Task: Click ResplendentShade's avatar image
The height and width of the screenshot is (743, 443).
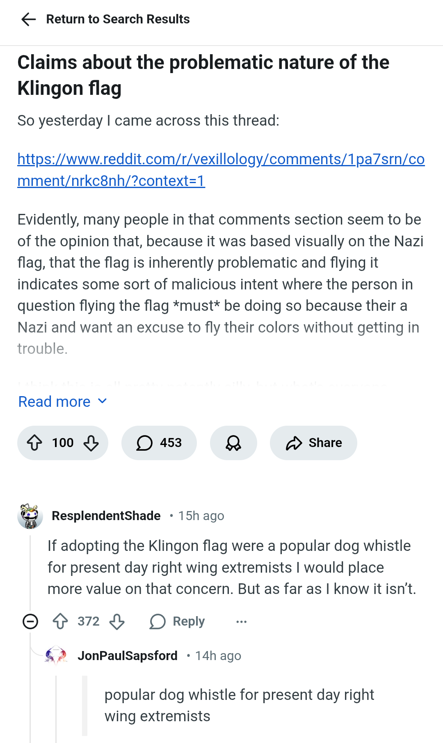Action: (30, 516)
